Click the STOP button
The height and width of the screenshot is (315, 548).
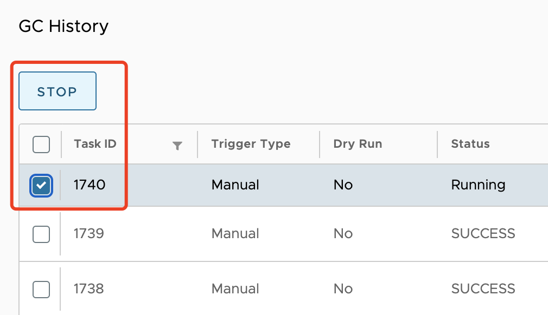[57, 91]
